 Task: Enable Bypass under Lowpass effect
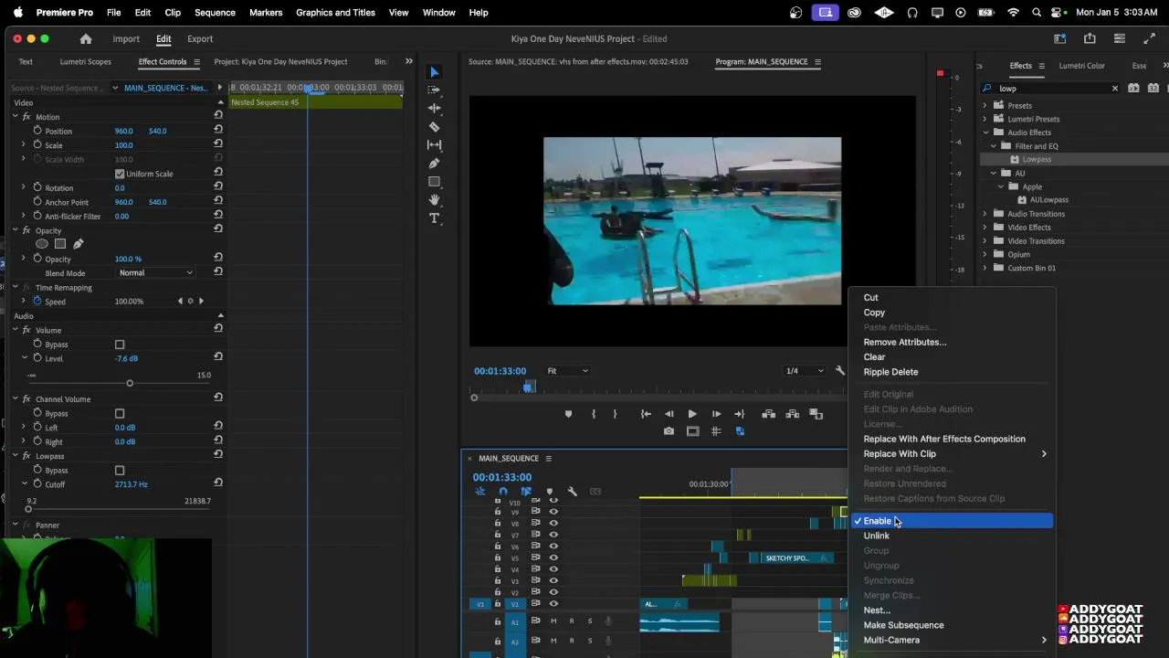[x=120, y=471]
